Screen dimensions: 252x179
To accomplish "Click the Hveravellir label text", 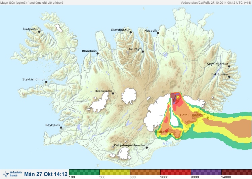I will tap(103, 91).
